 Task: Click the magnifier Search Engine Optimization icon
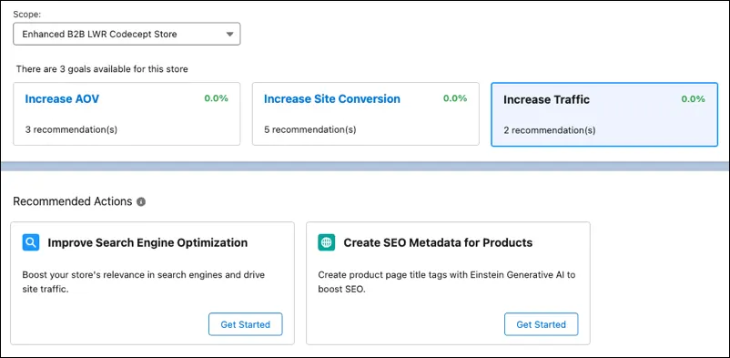click(x=31, y=242)
